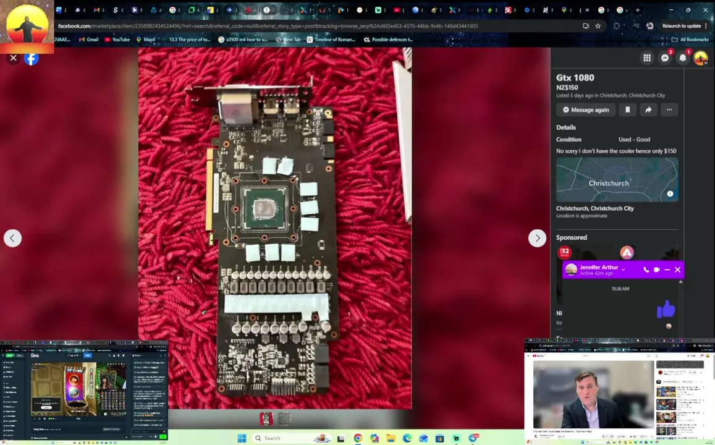Go to Facebook home via logo
This screenshot has width=715, height=445.
click(x=32, y=58)
